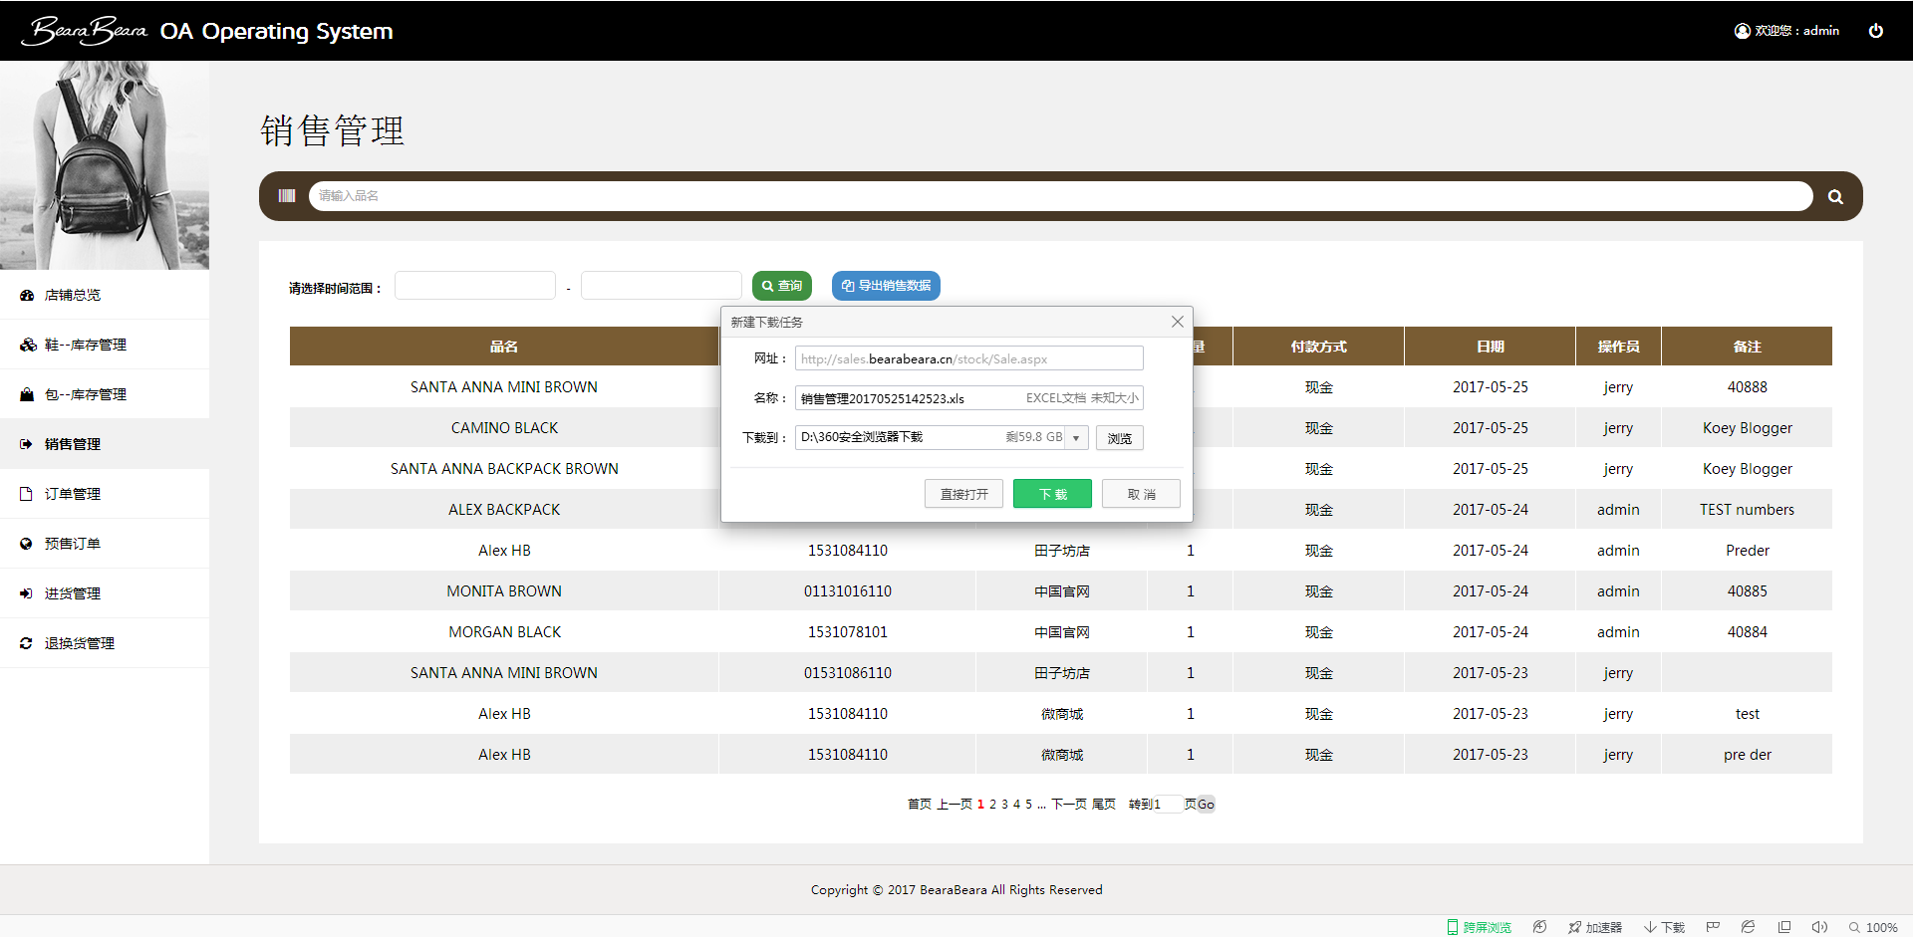Click the 导出销售数据 export button
This screenshot has height=937, width=1913.
tap(886, 286)
